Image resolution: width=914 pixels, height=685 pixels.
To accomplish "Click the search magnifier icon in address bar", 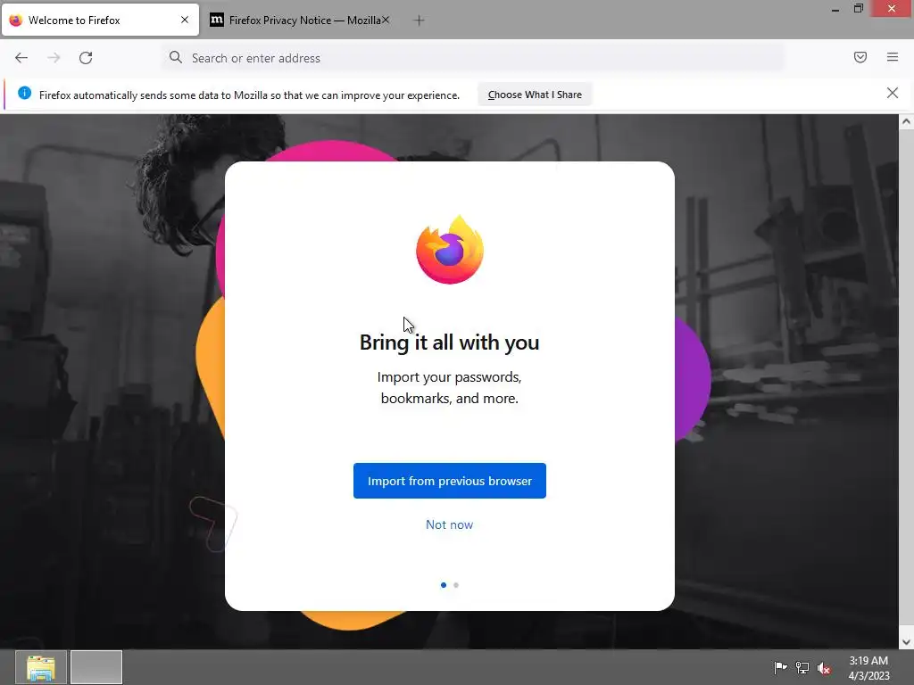I will (176, 57).
